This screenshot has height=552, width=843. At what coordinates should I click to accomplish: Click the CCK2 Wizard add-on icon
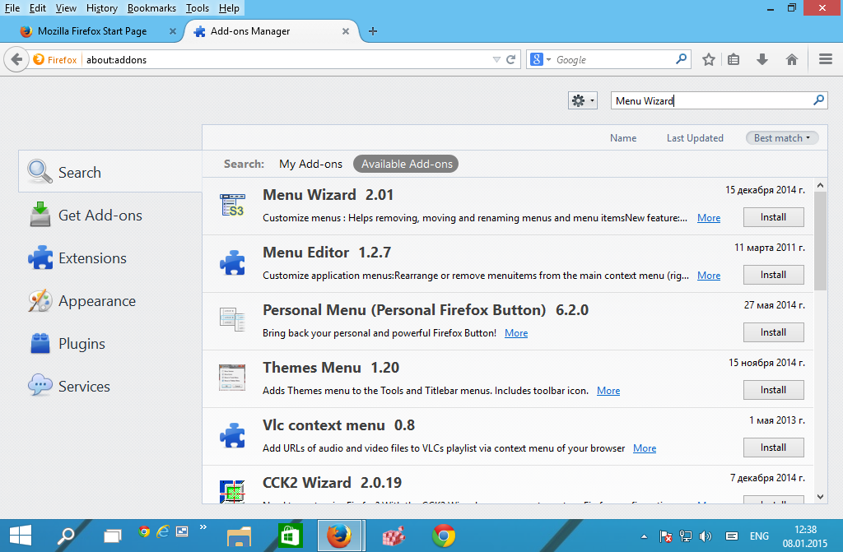(232, 491)
